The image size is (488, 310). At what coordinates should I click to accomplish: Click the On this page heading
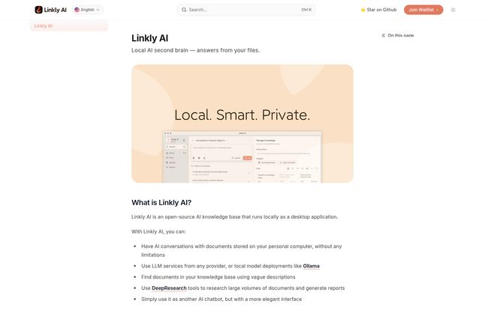click(x=401, y=35)
